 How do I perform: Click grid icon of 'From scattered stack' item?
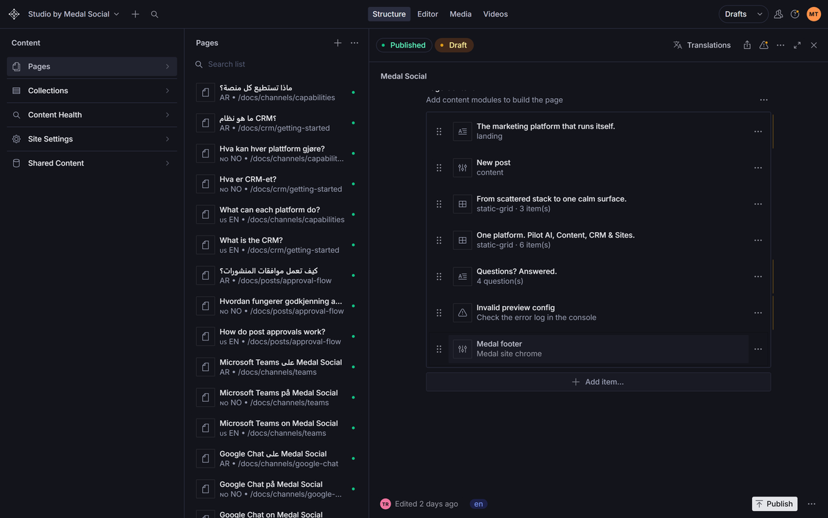462,204
